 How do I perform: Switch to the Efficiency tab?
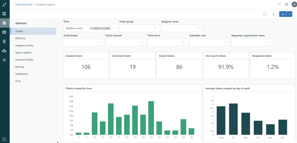pyautogui.click(x=21, y=38)
